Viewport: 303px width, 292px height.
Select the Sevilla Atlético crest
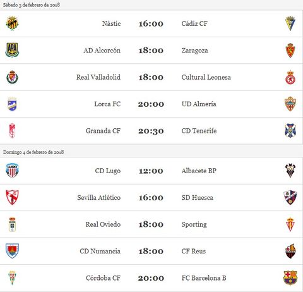[12, 197]
